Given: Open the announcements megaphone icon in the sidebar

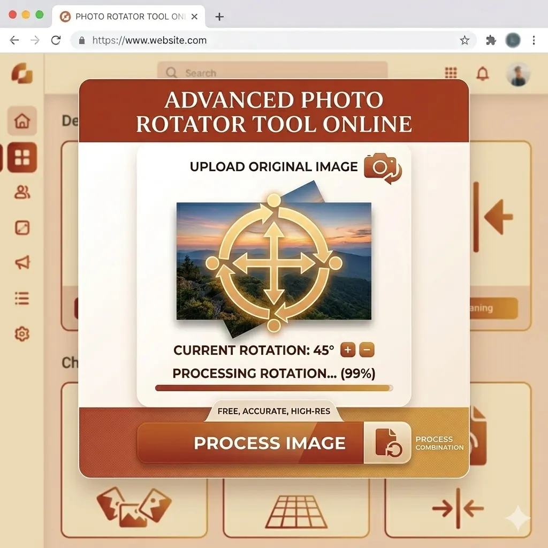Looking at the screenshot, I should 21,262.
